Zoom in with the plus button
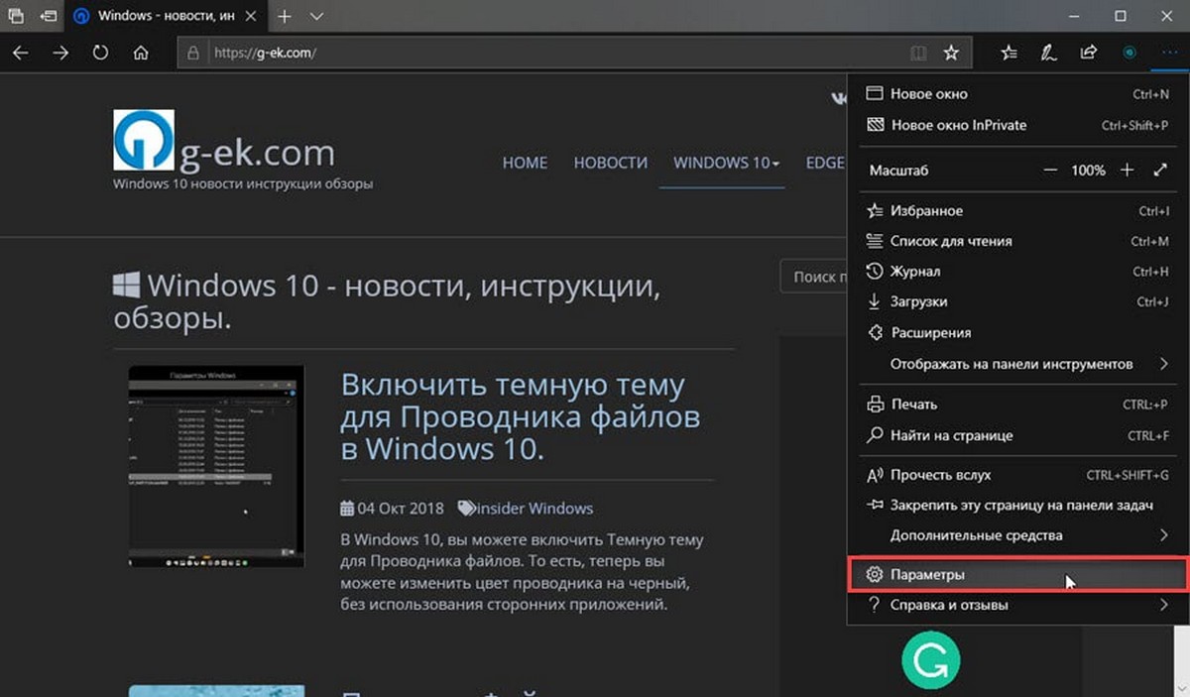 tap(1127, 171)
